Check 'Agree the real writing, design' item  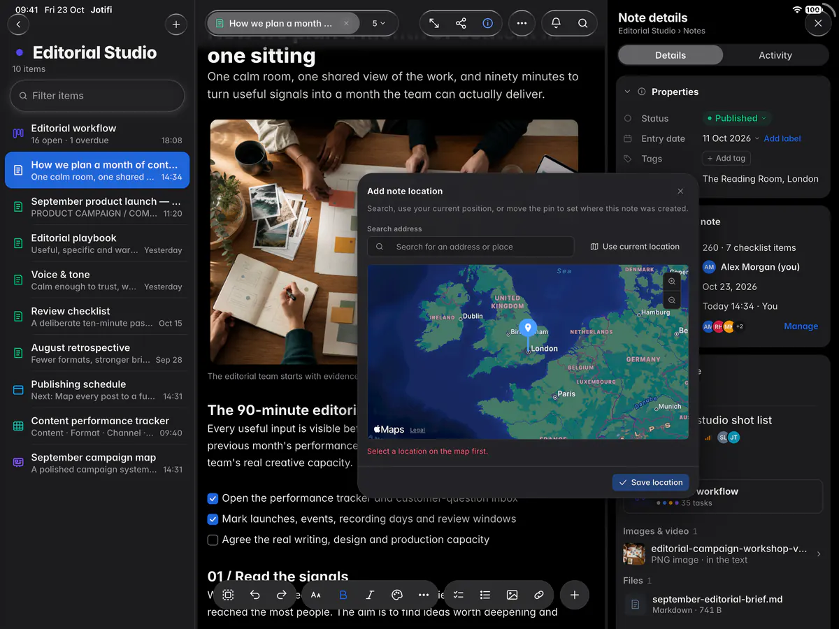pos(213,540)
